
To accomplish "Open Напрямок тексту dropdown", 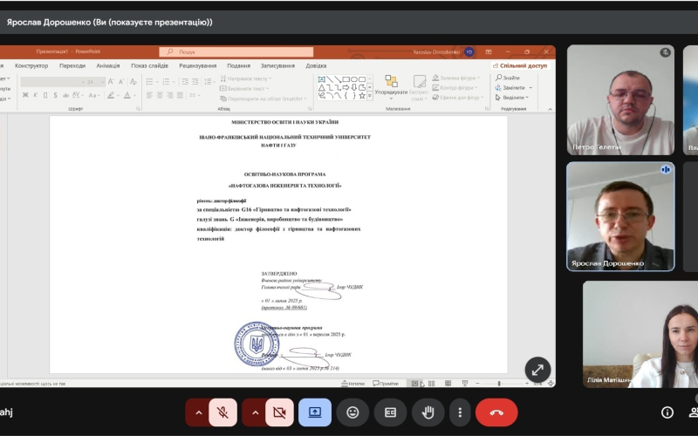I will 246,78.
